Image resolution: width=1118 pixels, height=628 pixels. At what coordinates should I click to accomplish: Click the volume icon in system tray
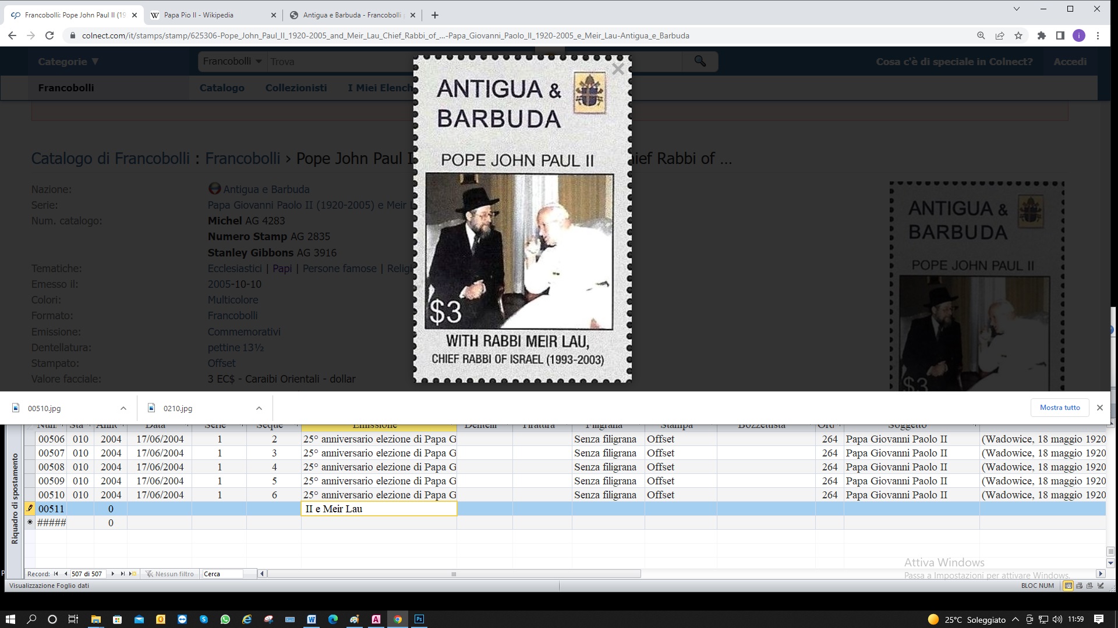click(1057, 619)
